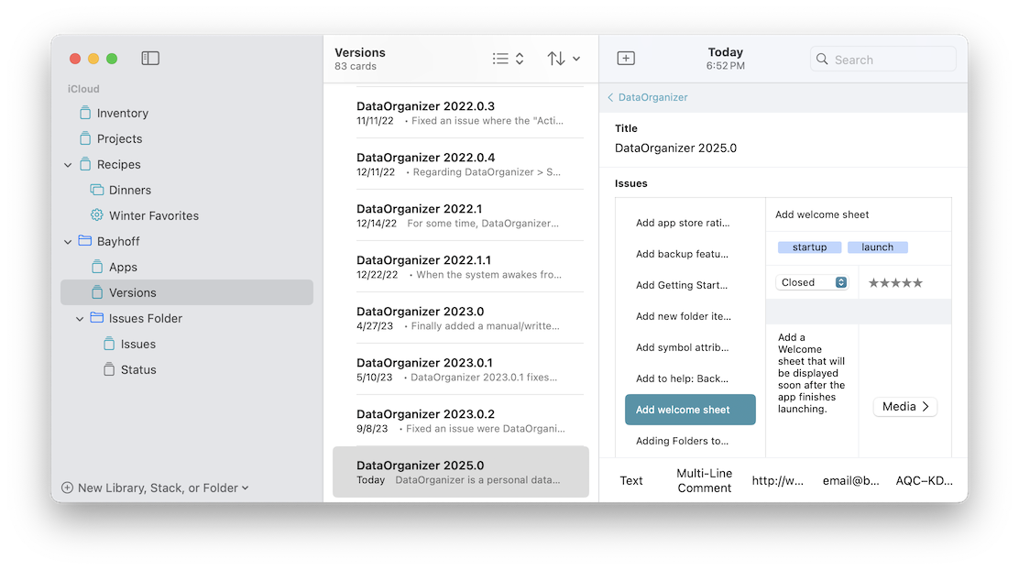The width and height of the screenshot is (1019, 570).
Task: Click the Versions stack icon
Action: pyautogui.click(x=97, y=292)
